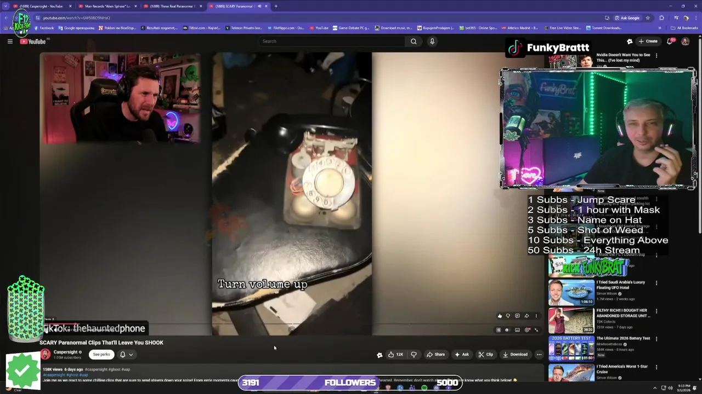This screenshot has width=702, height=394.
Task: Expand notification preferences chevron next to bell
Action: pyautogui.click(x=131, y=355)
